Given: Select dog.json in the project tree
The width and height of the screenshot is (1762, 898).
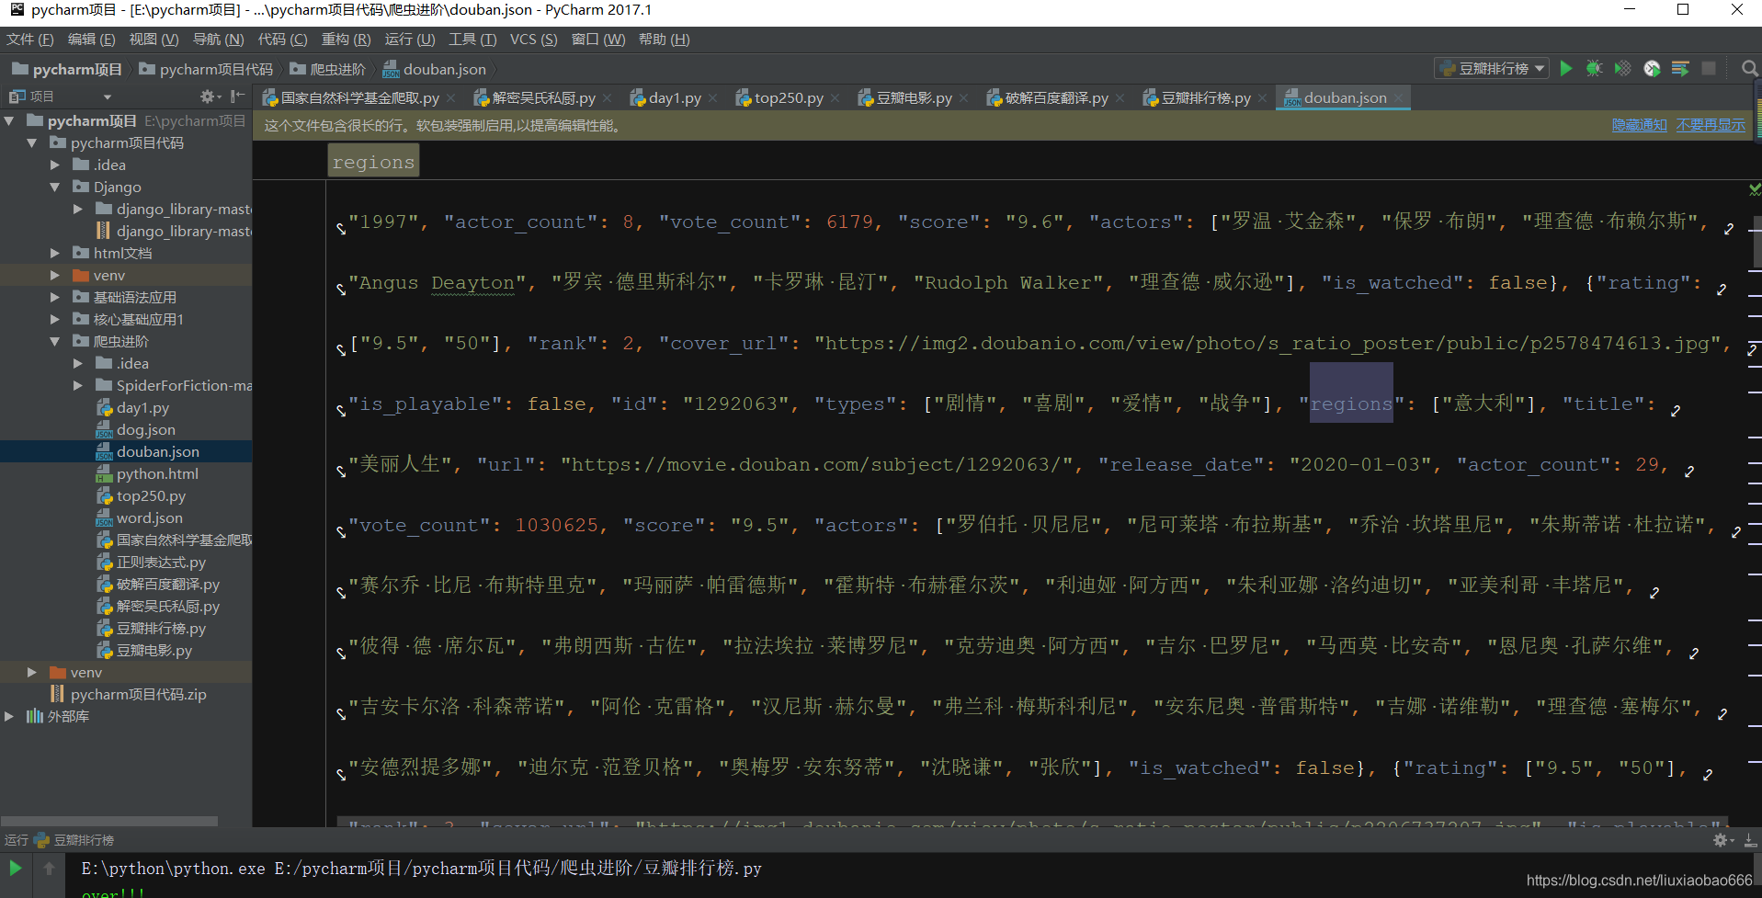Looking at the screenshot, I should coord(145,429).
